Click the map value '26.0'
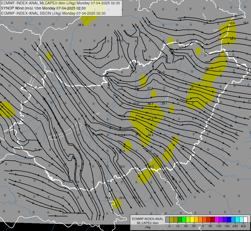Image resolution: width=251 pixels, height=231 pixels. click(x=122, y=167)
